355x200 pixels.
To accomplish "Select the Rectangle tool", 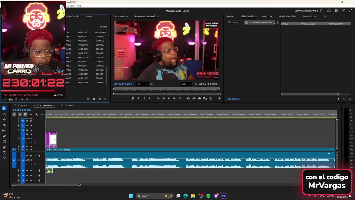I will (4, 142).
